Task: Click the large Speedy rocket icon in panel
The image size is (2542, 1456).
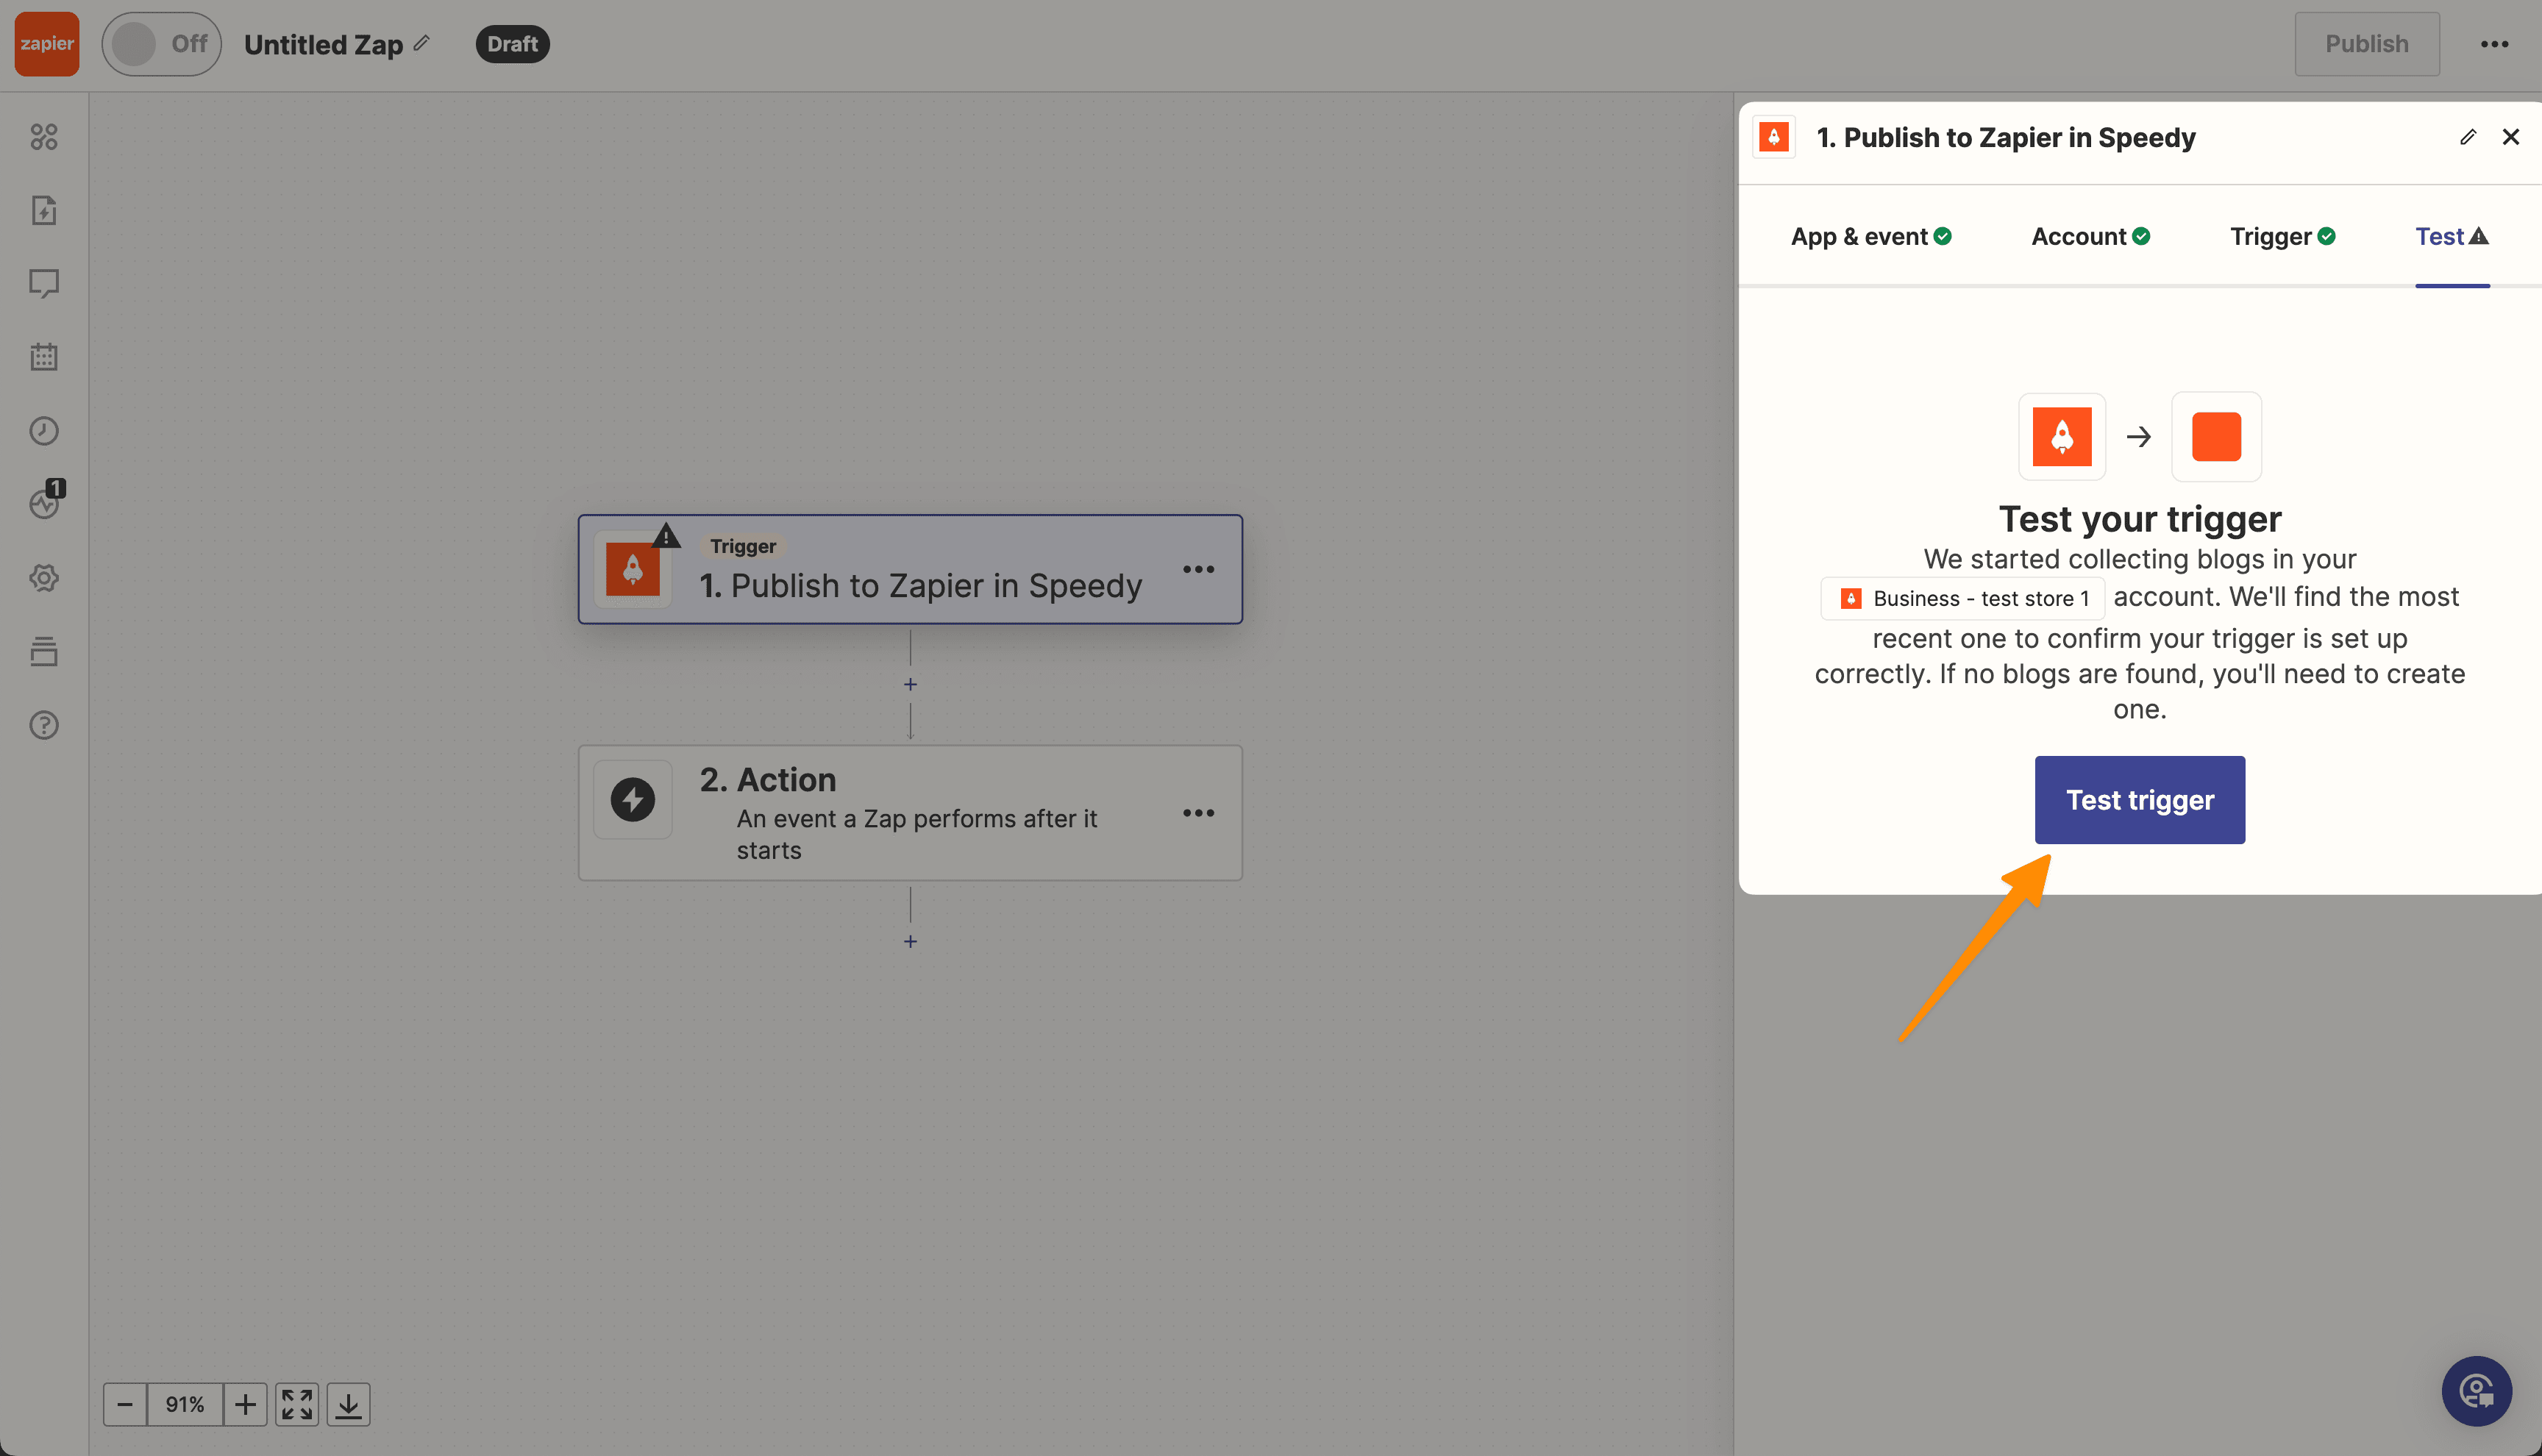Action: (2061, 437)
